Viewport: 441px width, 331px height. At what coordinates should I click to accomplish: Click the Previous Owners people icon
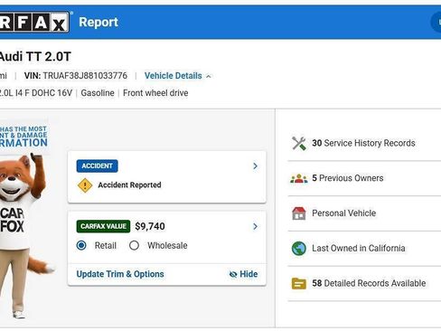pos(299,178)
